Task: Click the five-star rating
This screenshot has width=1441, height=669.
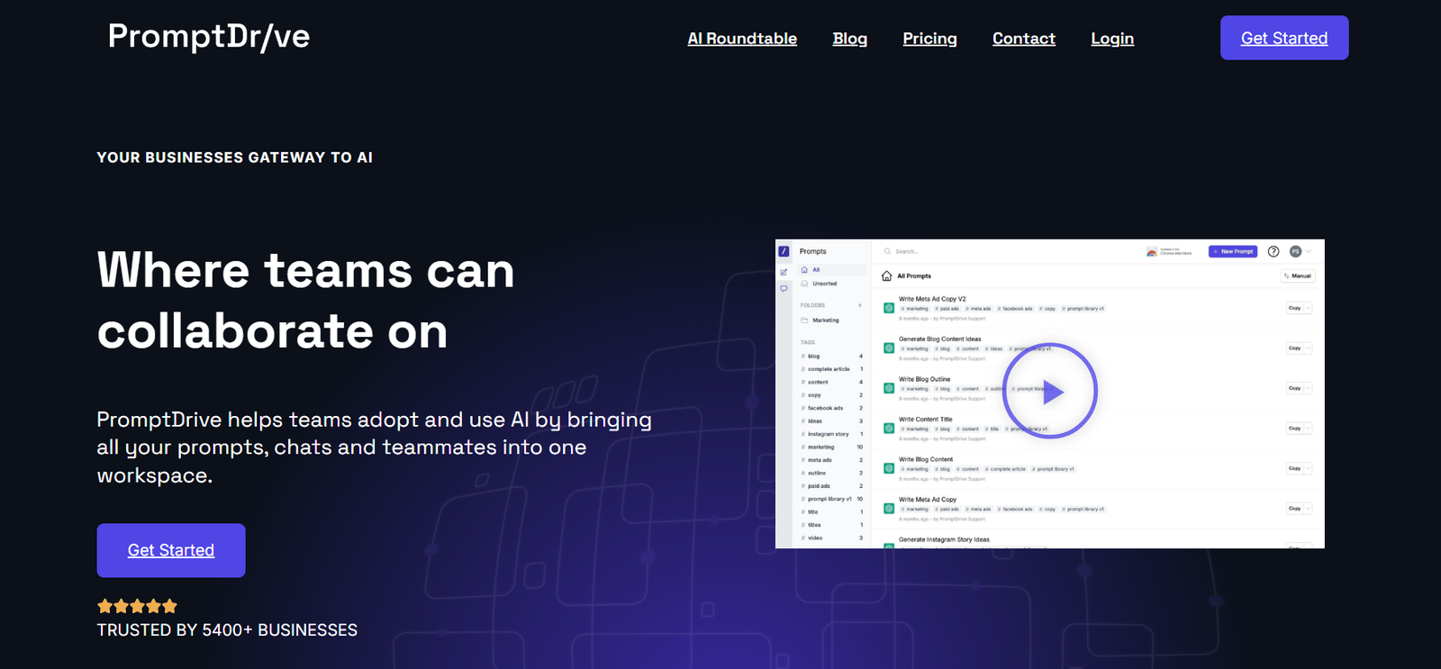Action: pos(137,606)
